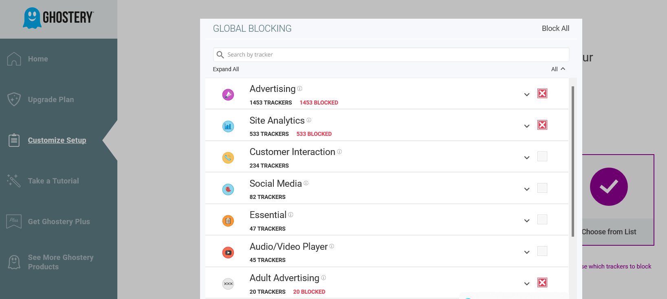Image resolution: width=667 pixels, height=299 pixels.
Task: Click the info icon next to Essential
Action: coord(291,214)
